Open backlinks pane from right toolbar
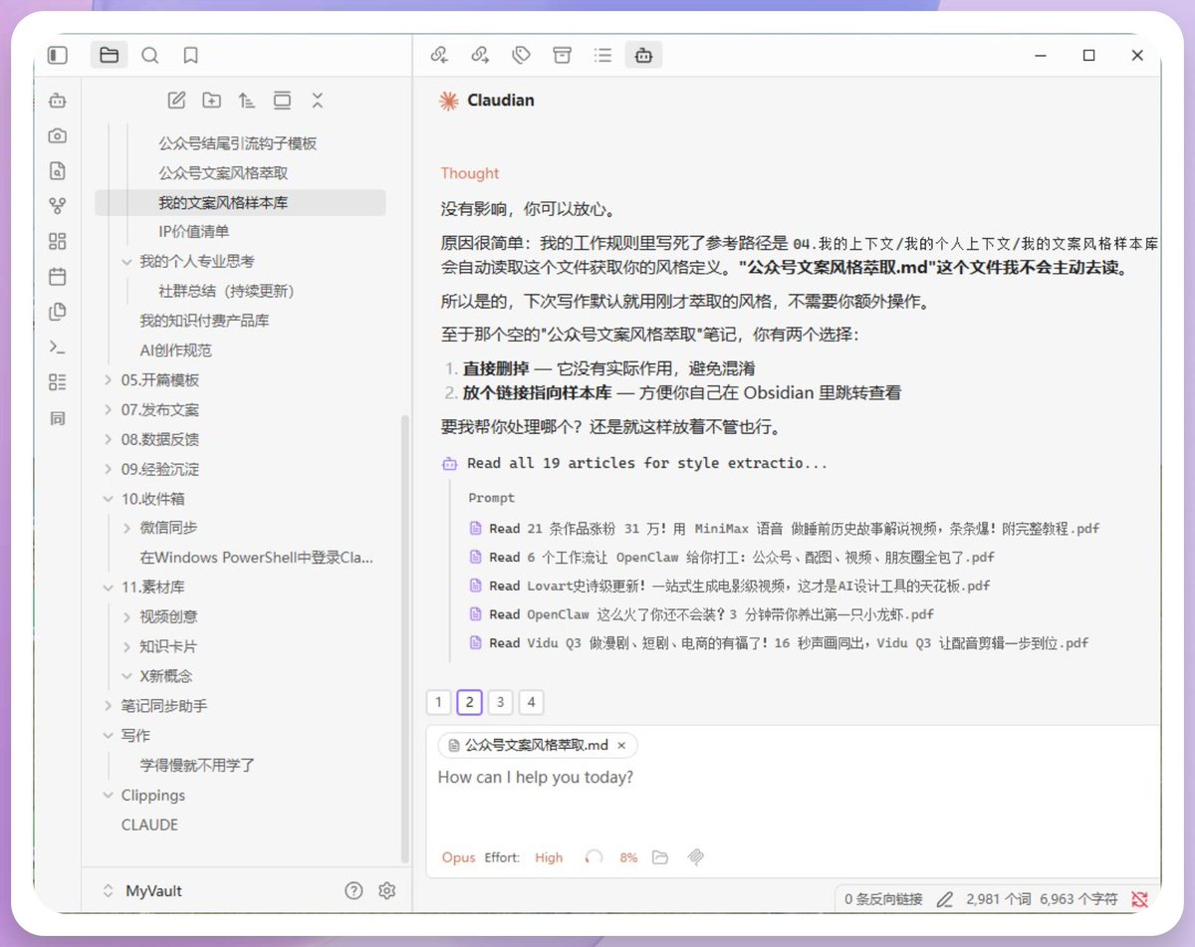This screenshot has height=947, width=1195. coord(439,56)
